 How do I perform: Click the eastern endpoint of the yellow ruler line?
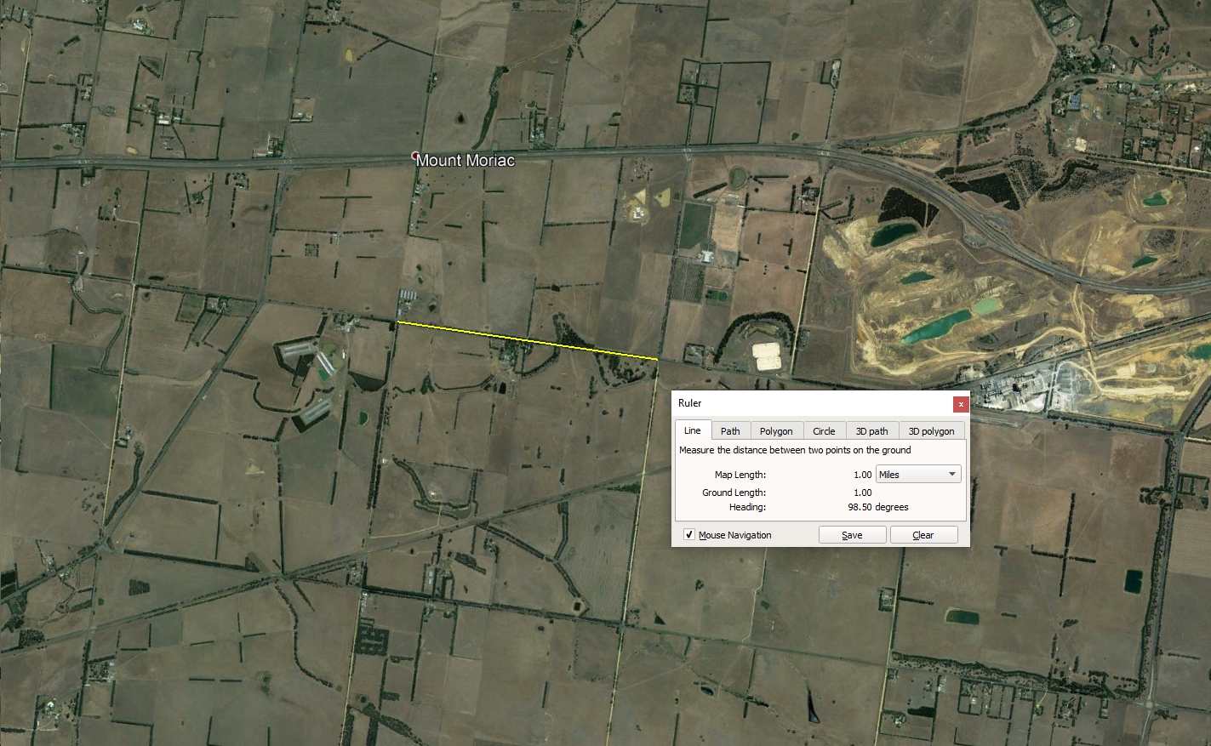pyautogui.click(x=658, y=360)
